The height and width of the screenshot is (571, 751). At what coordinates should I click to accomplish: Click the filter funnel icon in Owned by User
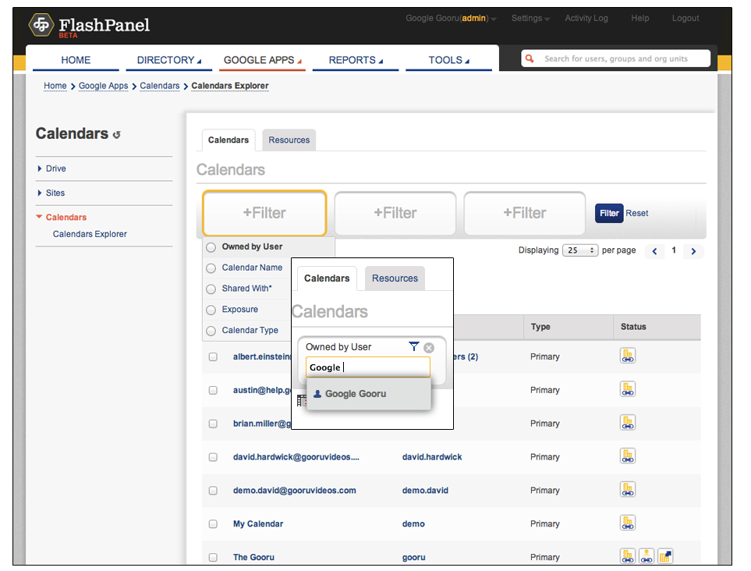(x=414, y=346)
